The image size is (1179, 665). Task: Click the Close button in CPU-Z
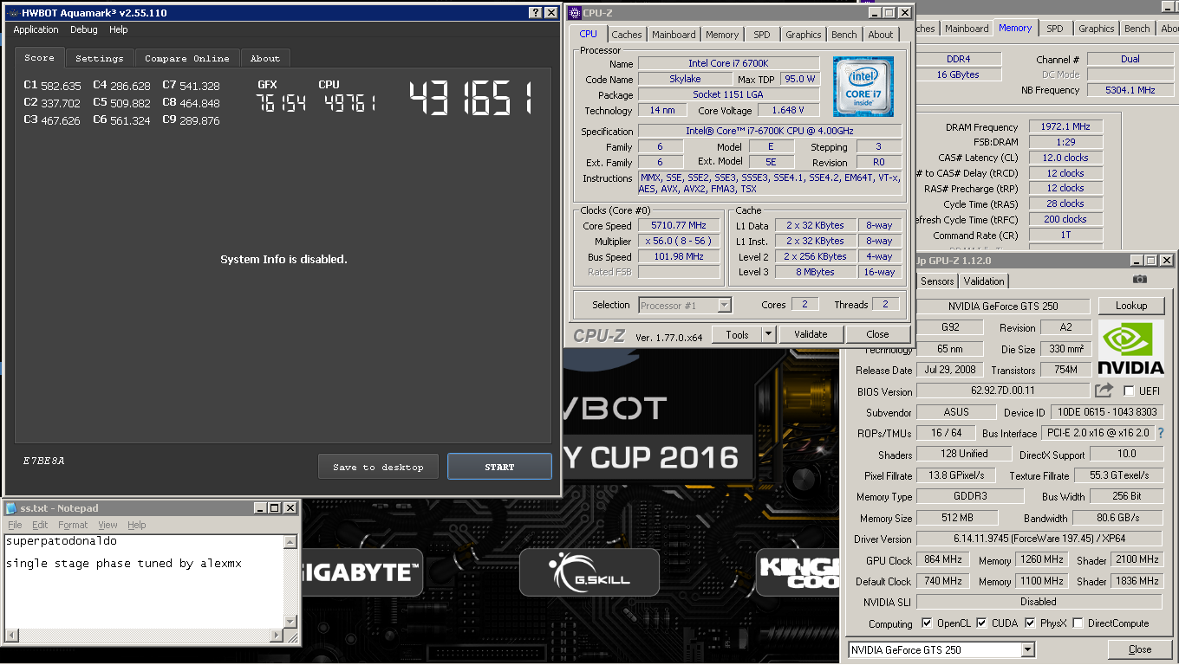tap(877, 334)
